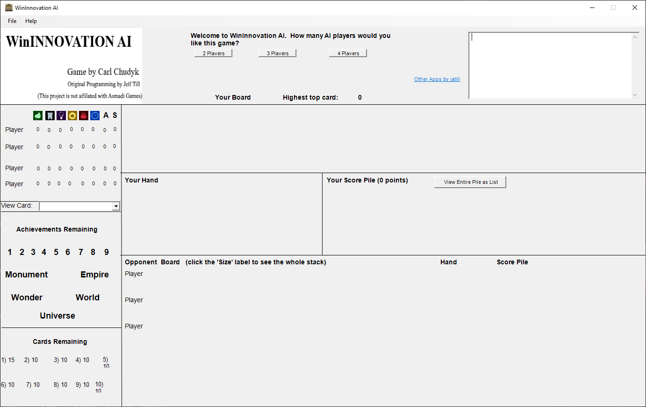The image size is (646, 407).
Task: Select achievement number 6
Action: 68,252
